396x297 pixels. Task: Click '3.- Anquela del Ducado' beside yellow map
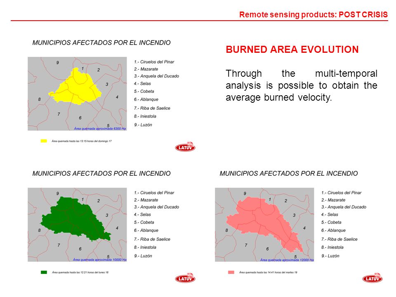click(156, 76)
